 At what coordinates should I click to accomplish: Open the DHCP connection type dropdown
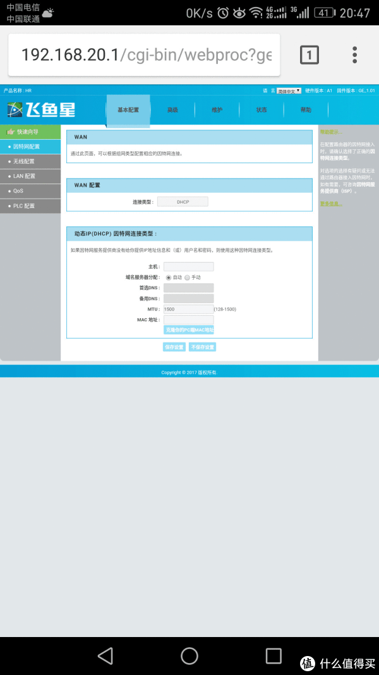point(183,202)
